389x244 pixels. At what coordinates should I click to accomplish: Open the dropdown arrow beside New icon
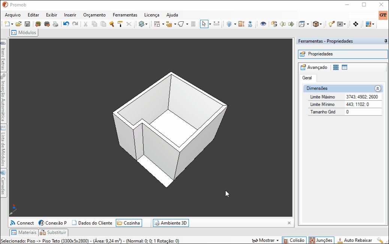point(12,24)
